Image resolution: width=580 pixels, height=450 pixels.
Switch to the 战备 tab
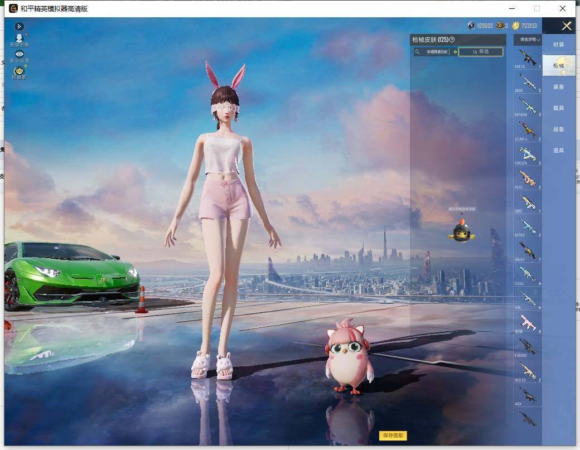pyautogui.click(x=559, y=129)
